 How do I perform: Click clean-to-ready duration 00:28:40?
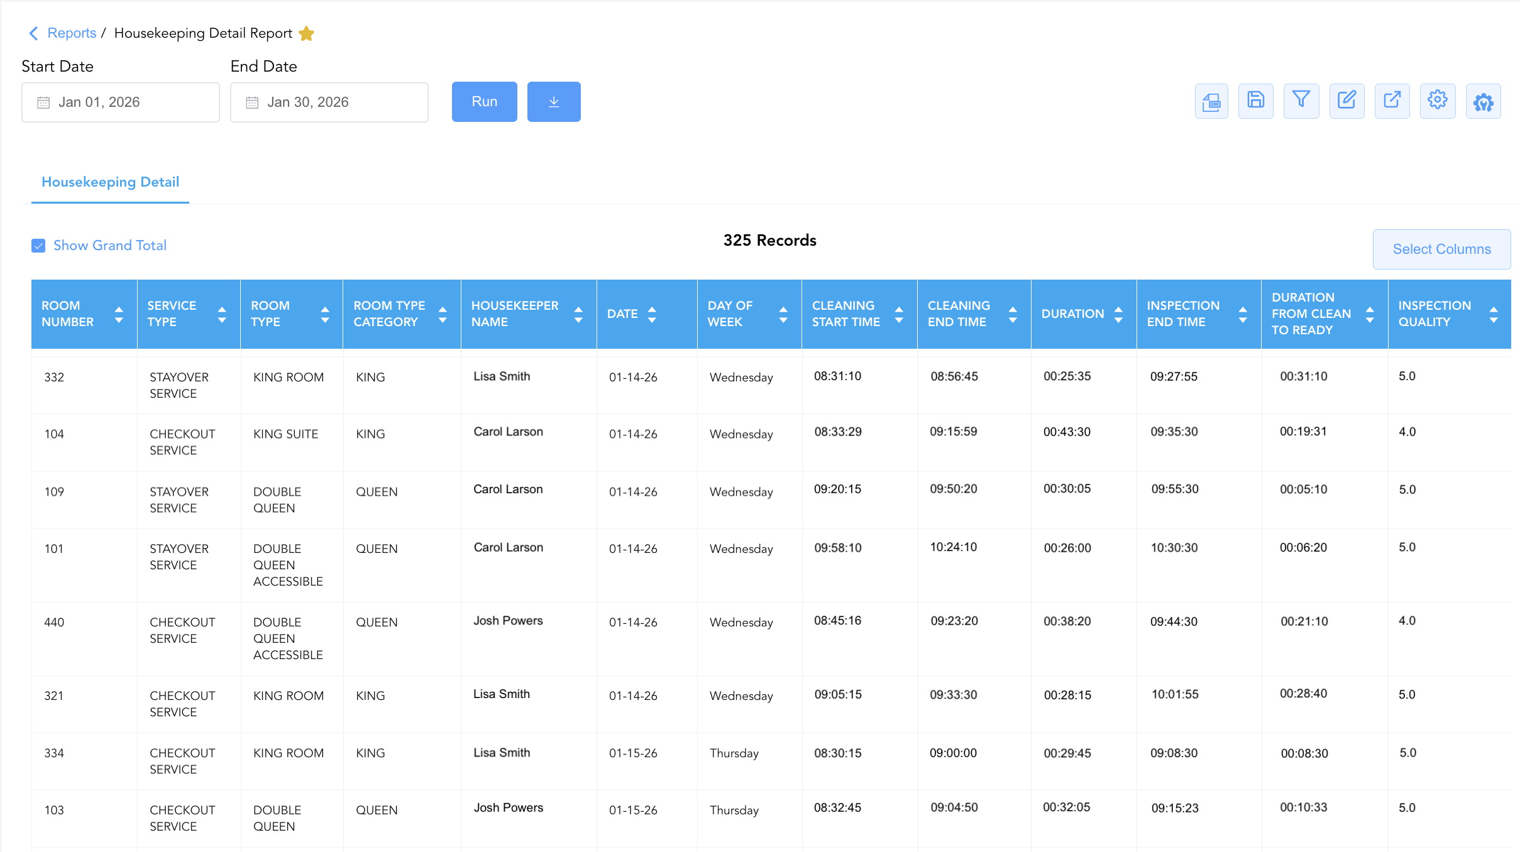click(1303, 694)
